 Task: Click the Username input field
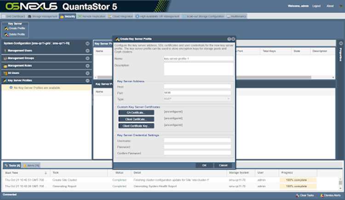197,141
